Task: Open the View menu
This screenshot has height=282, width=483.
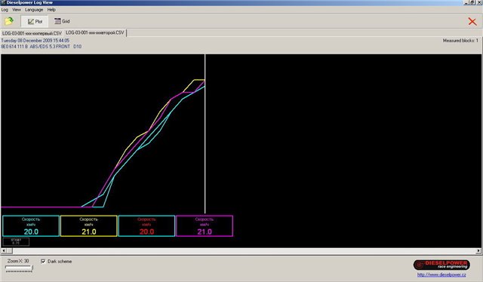Action: tap(17, 10)
